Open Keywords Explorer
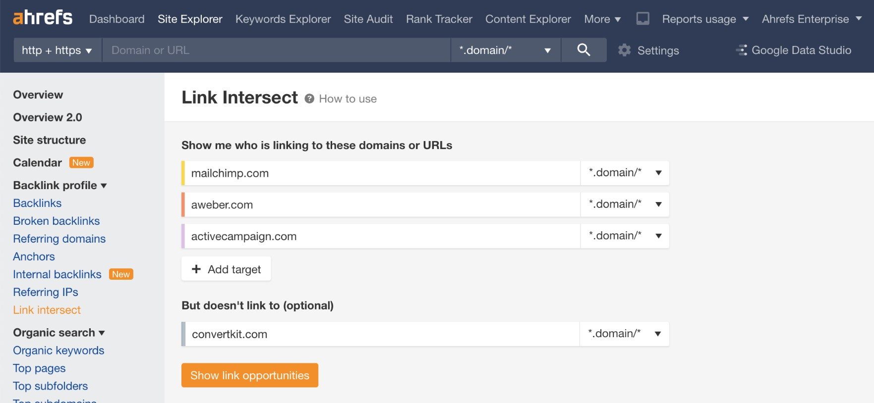Viewport: 874px width, 403px height. (x=283, y=19)
